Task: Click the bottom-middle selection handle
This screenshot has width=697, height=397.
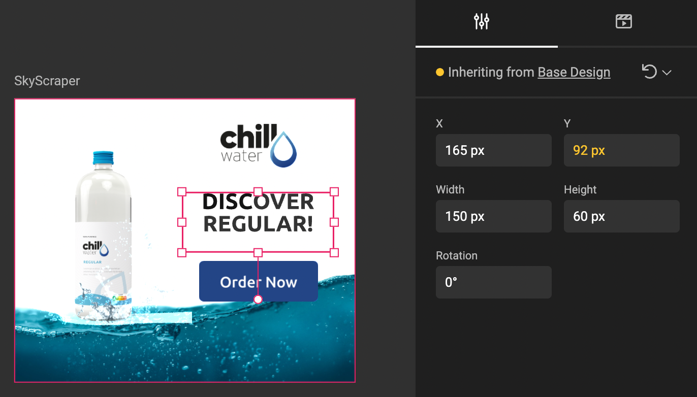Action: click(x=258, y=252)
